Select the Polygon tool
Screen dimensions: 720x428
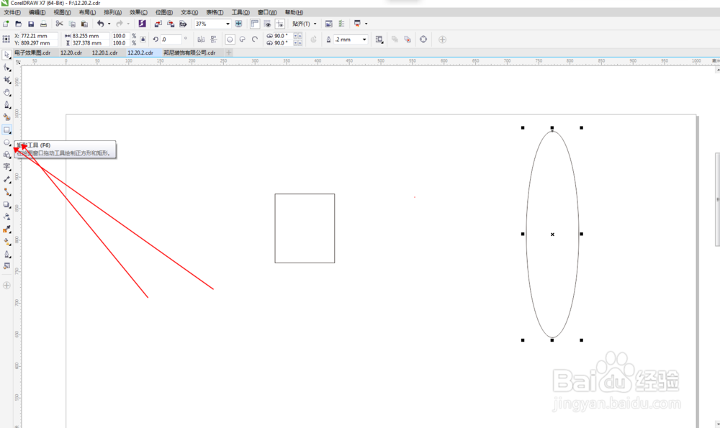6,155
